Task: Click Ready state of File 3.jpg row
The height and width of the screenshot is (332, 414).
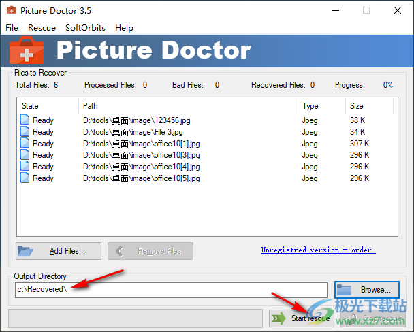Action: [x=43, y=132]
